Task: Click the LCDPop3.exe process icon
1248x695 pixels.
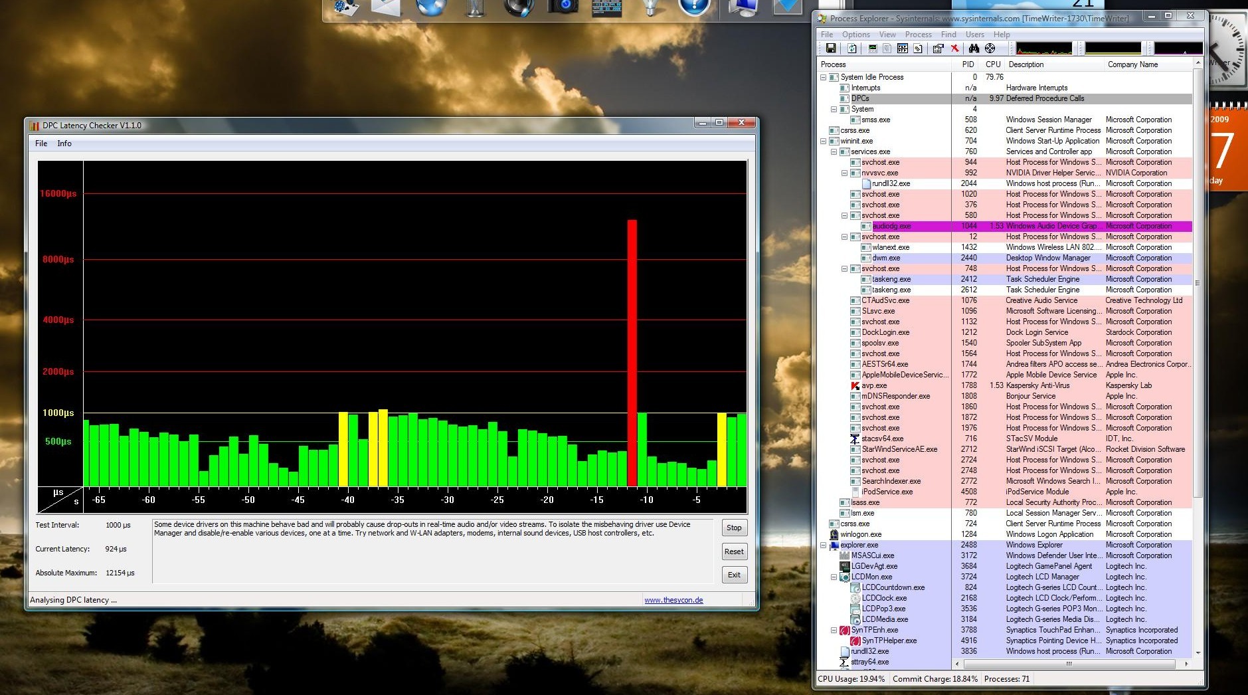Action: pyautogui.click(x=855, y=609)
